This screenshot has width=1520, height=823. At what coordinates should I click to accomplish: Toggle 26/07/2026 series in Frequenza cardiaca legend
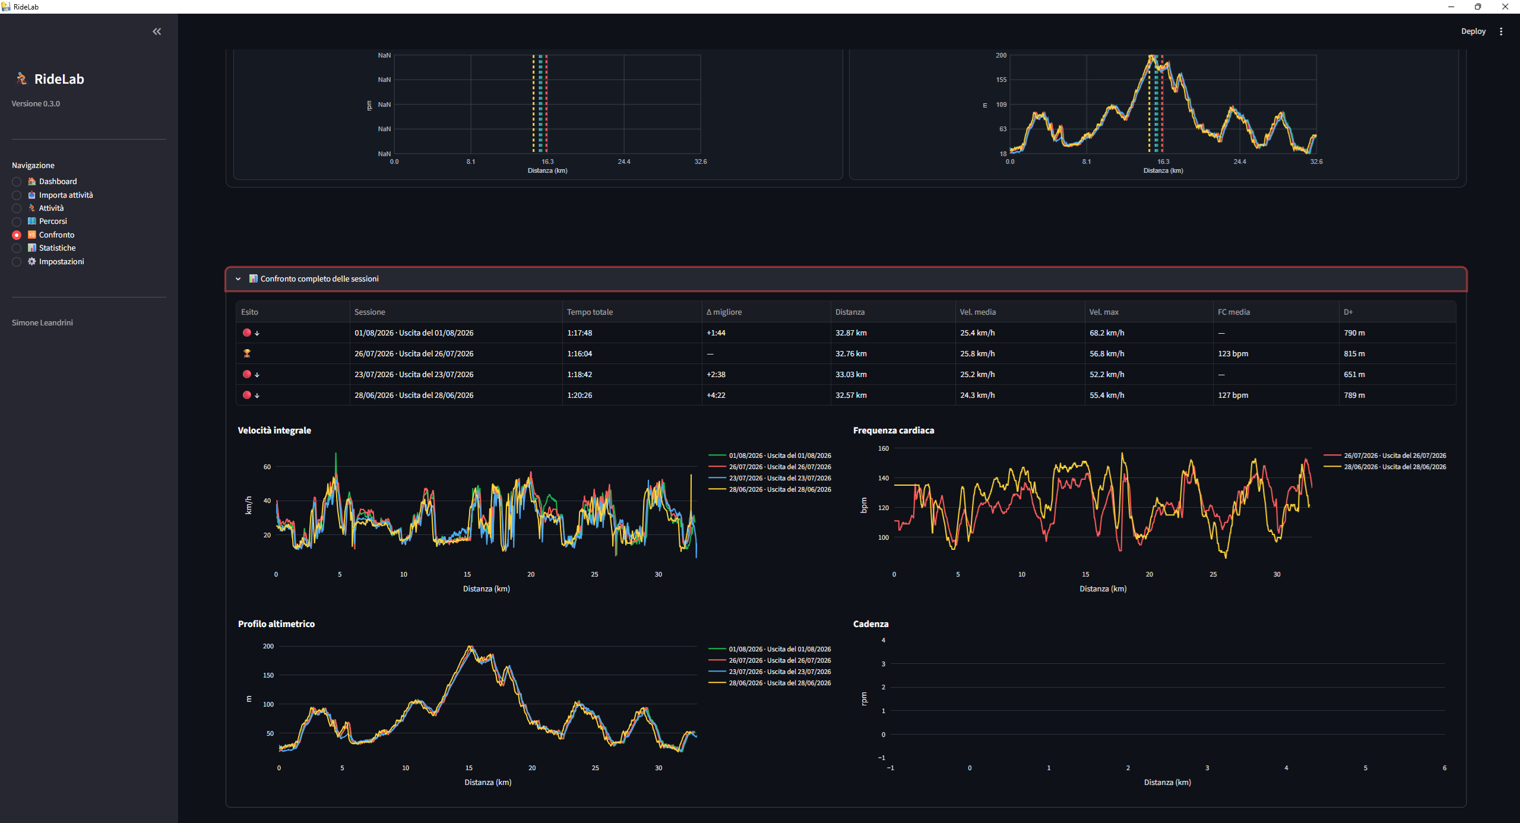[x=1385, y=455]
